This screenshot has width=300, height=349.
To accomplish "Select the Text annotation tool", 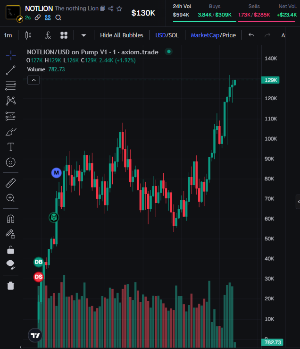I will [x=11, y=147].
